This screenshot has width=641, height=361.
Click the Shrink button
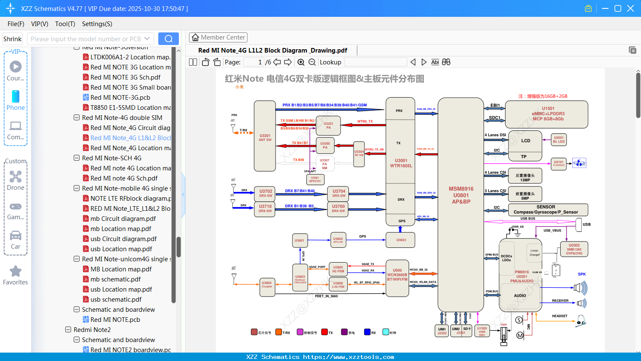click(x=12, y=38)
